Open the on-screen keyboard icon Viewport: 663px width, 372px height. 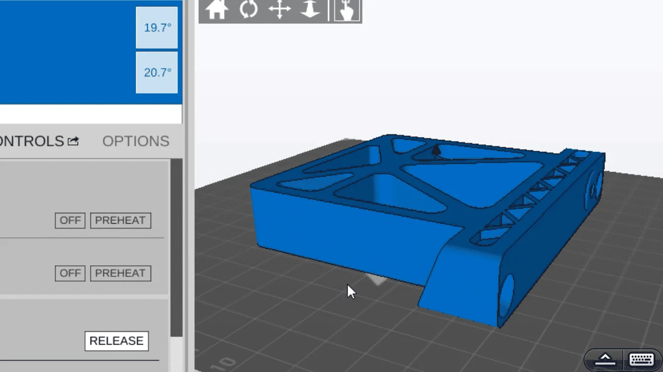[x=641, y=359]
